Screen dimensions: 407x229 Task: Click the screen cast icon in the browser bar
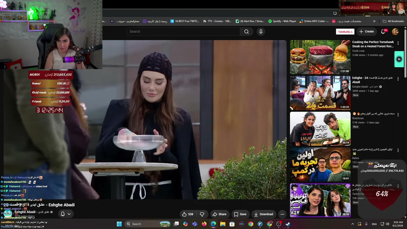pyautogui.click(x=335, y=13)
